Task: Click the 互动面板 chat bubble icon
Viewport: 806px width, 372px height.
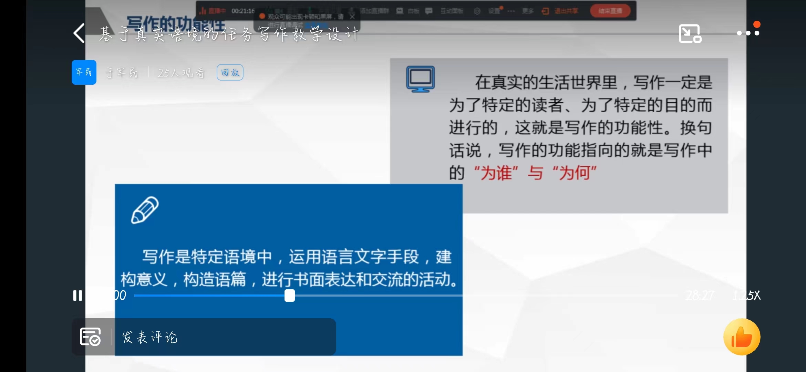Action: click(429, 11)
